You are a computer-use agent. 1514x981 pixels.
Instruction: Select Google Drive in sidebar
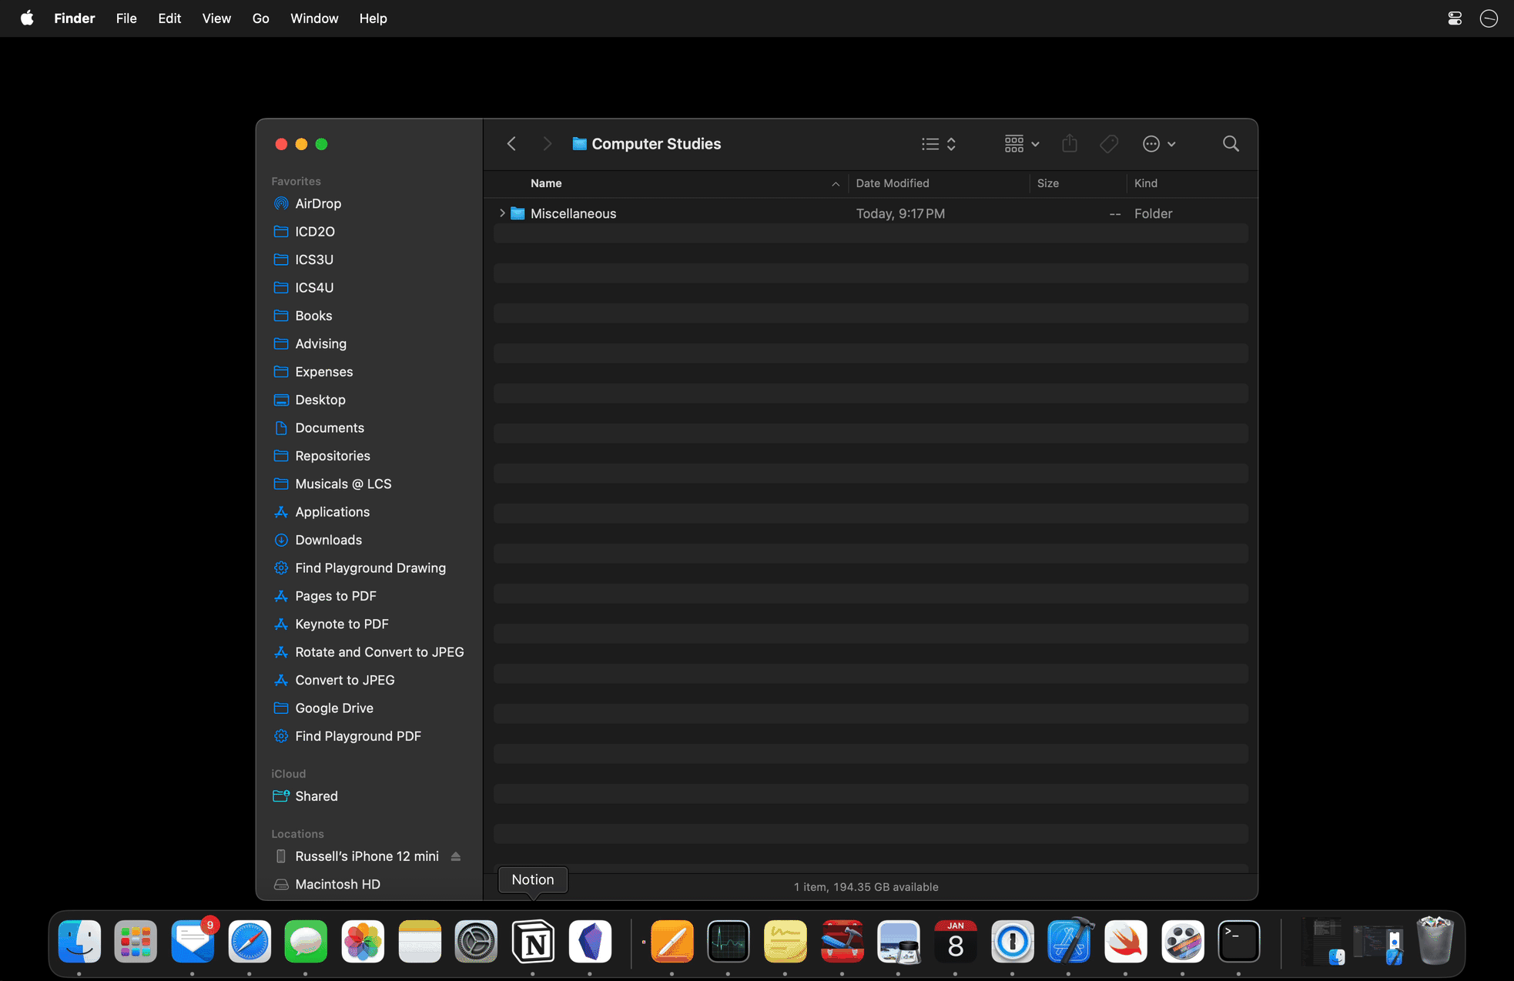[333, 708]
